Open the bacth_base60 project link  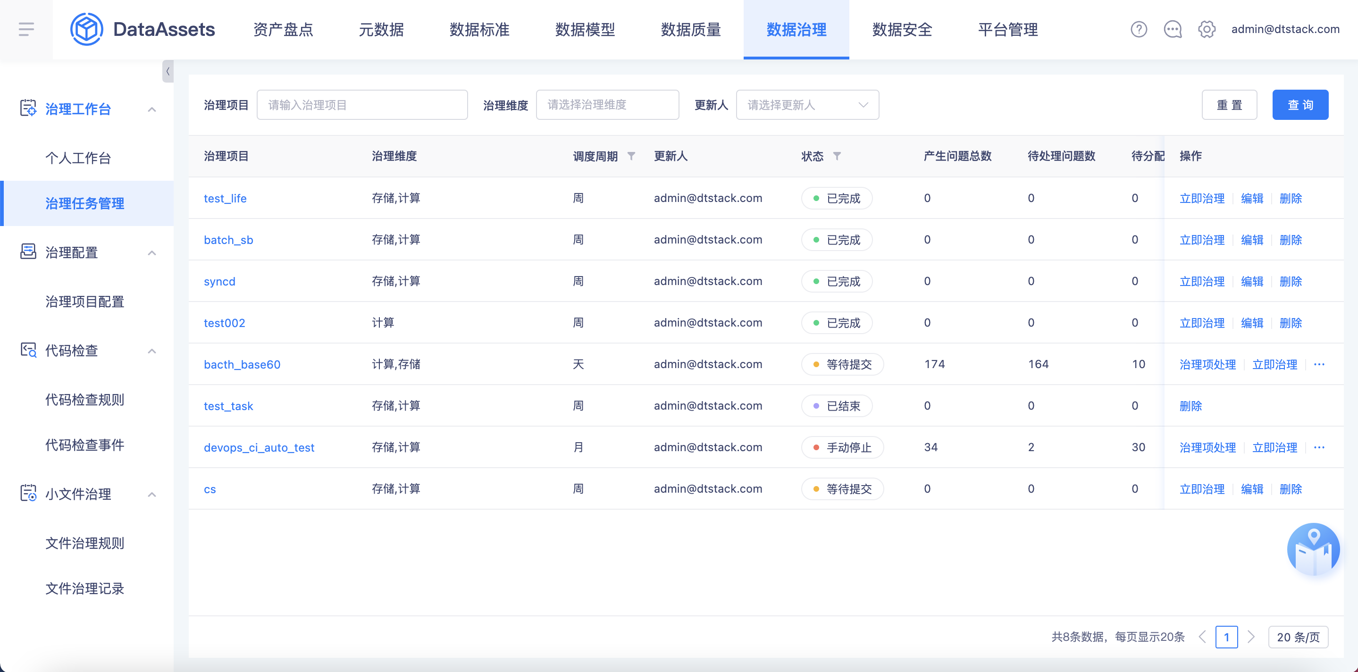(242, 364)
